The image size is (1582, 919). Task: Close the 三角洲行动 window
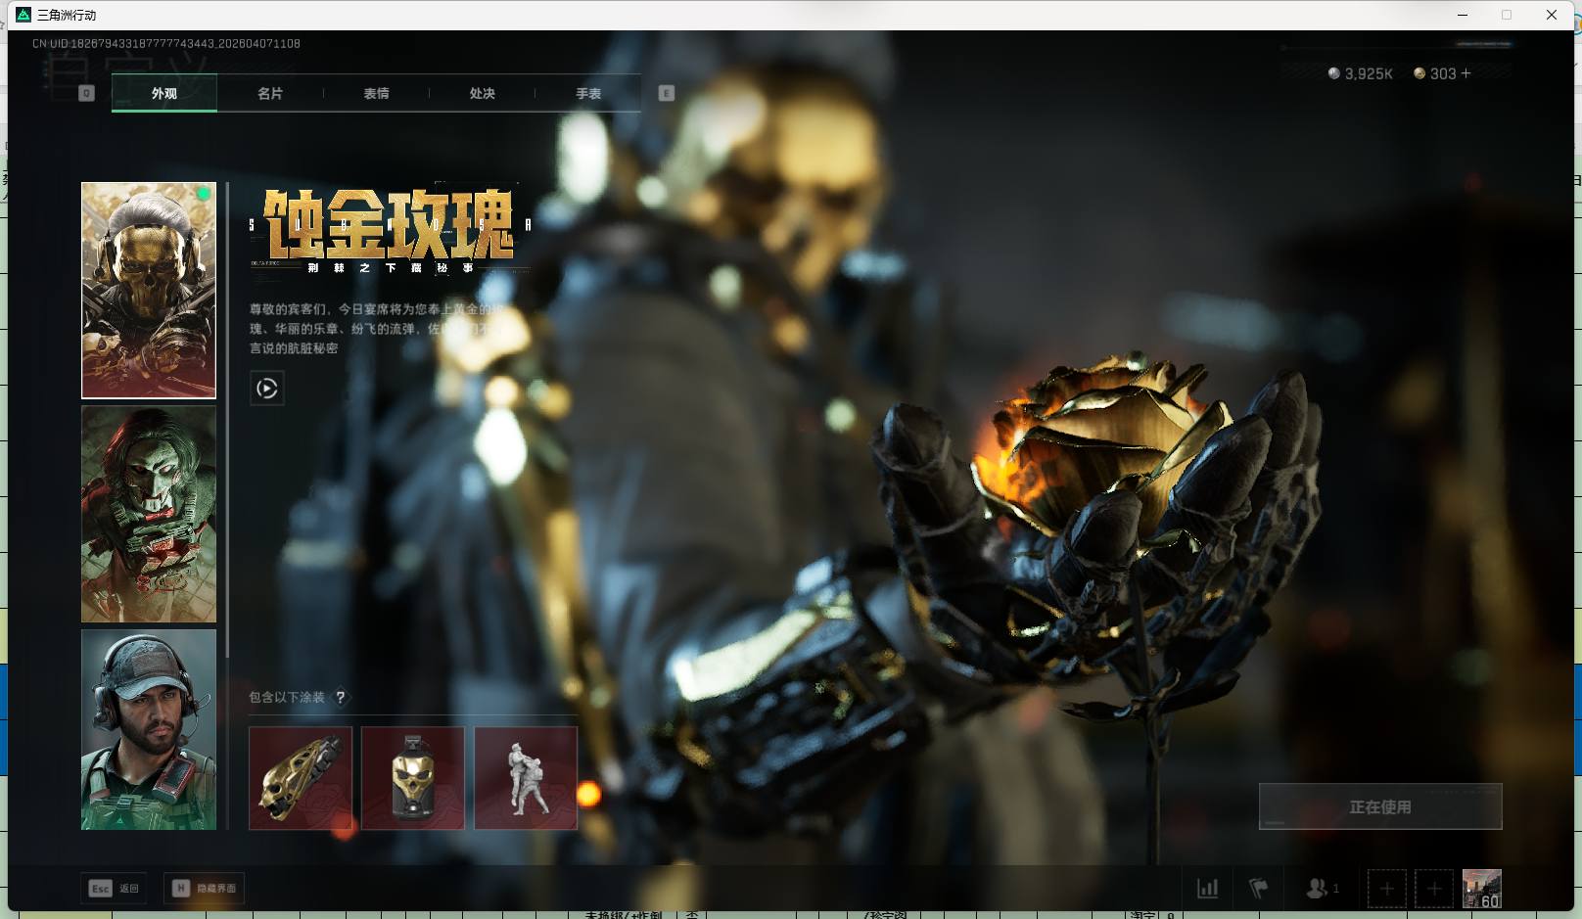[x=1552, y=15]
